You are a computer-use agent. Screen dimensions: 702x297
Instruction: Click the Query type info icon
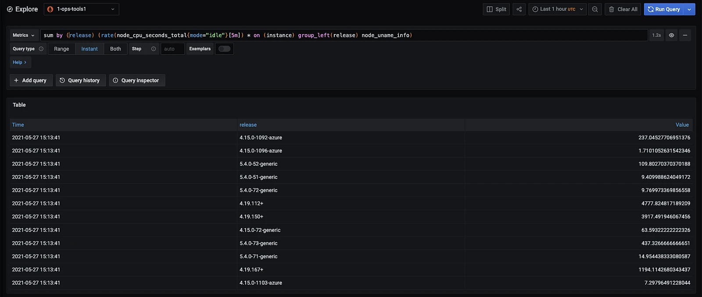[41, 49]
